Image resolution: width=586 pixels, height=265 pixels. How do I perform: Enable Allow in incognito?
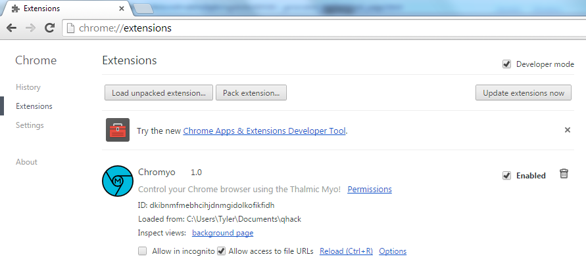click(142, 251)
